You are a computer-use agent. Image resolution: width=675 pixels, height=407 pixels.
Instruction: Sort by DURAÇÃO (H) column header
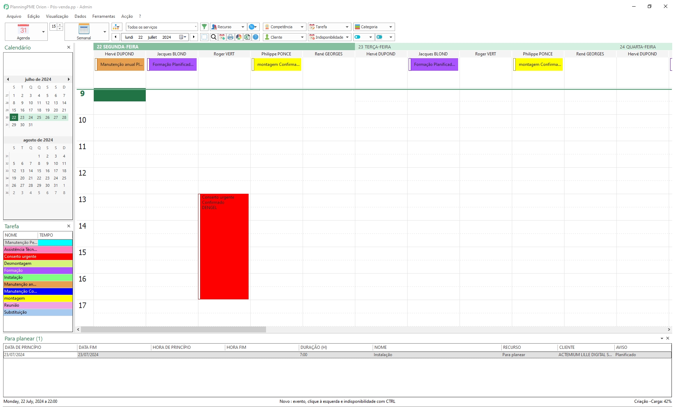(x=336, y=347)
